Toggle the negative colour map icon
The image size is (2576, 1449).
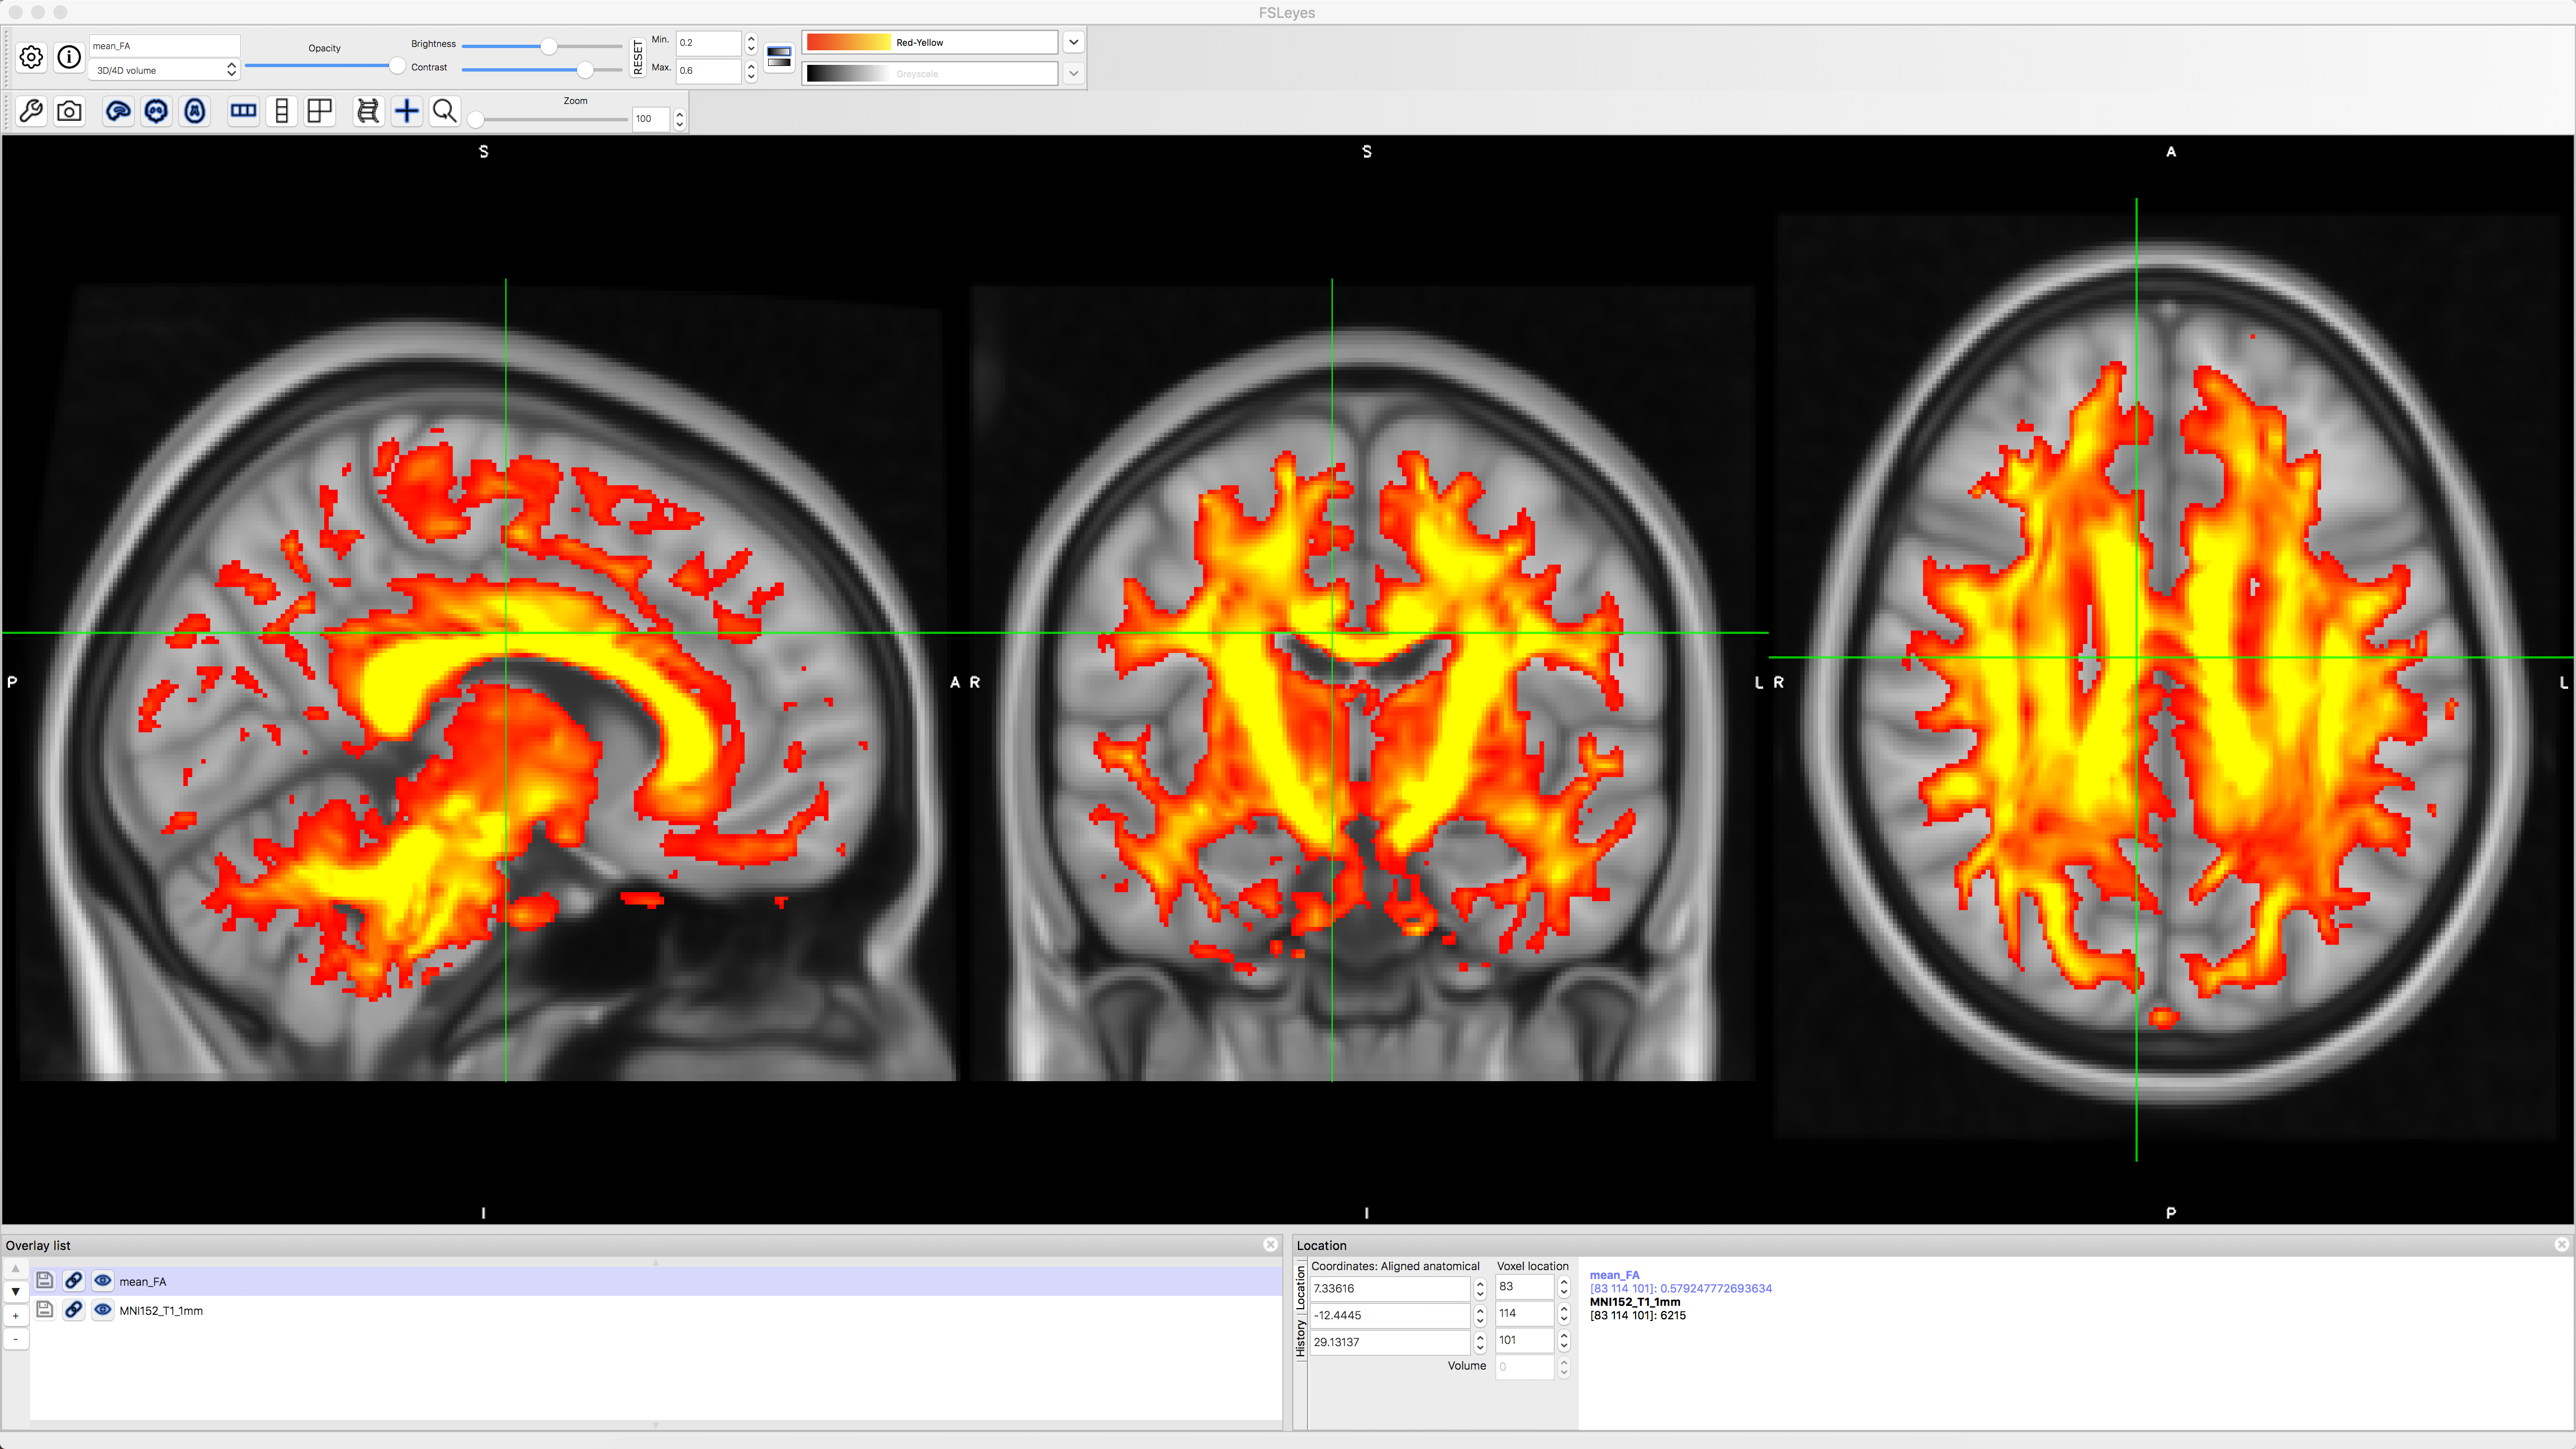tap(779, 57)
